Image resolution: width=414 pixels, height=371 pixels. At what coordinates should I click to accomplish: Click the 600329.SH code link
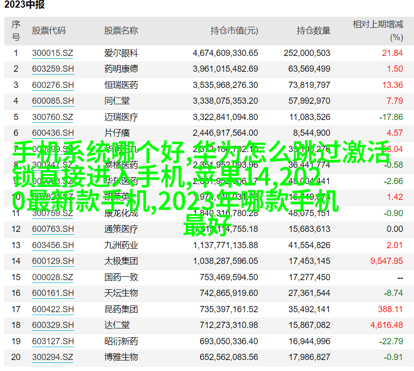click(x=53, y=325)
